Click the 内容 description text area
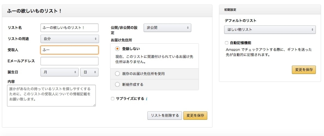 [x=51, y=95]
